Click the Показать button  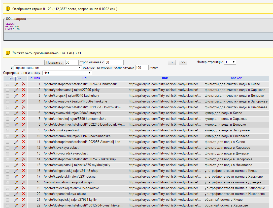[x=54, y=62]
